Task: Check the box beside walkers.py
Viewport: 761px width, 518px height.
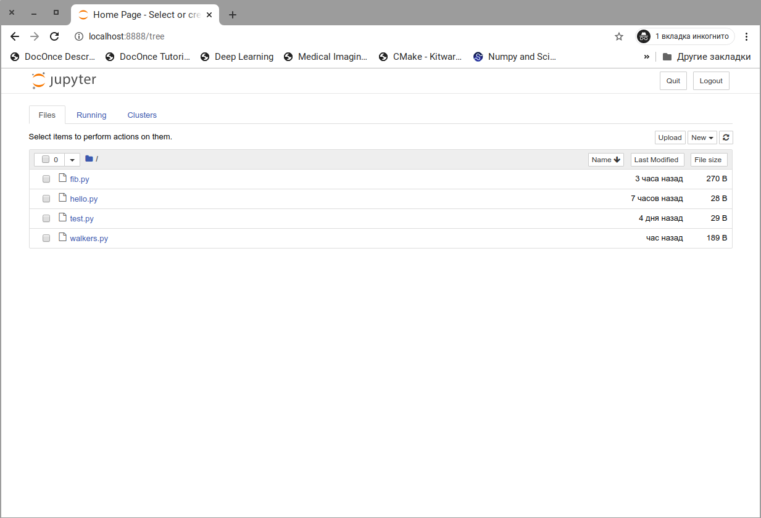Action: click(x=46, y=238)
